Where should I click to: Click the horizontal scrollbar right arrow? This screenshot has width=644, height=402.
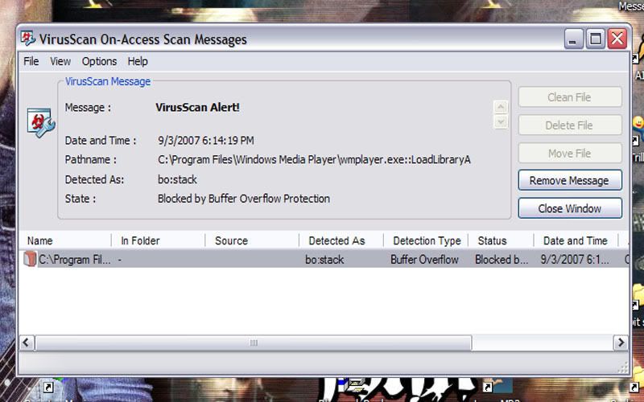[620, 343]
